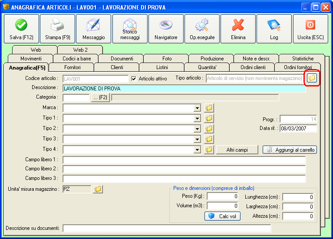Expand the Tipo 2 dropdown

197,129
